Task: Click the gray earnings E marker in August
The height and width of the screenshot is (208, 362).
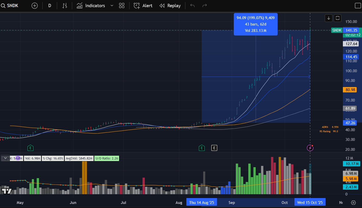Action: [x=214, y=148]
